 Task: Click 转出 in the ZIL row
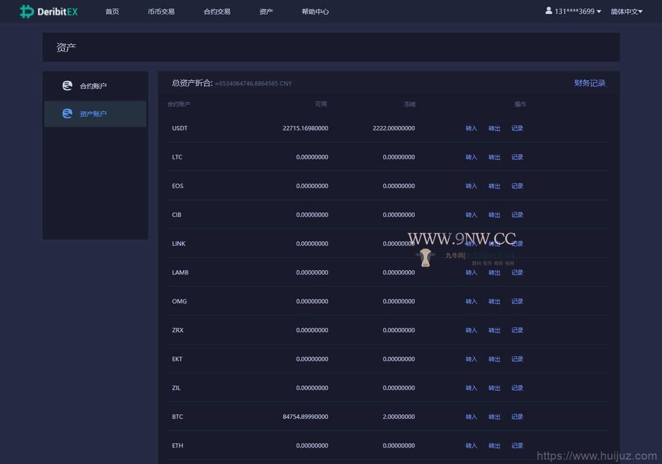point(494,388)
